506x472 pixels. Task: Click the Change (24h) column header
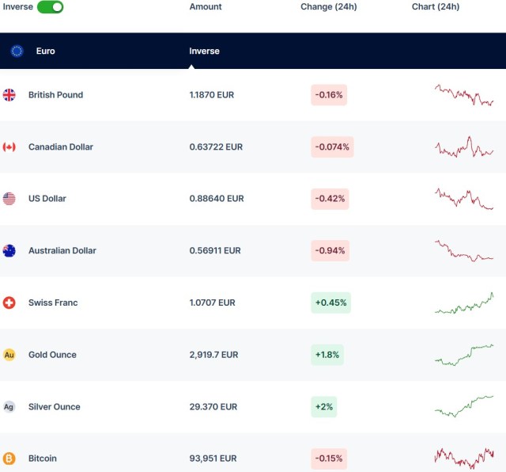click(x=328, y=7)
